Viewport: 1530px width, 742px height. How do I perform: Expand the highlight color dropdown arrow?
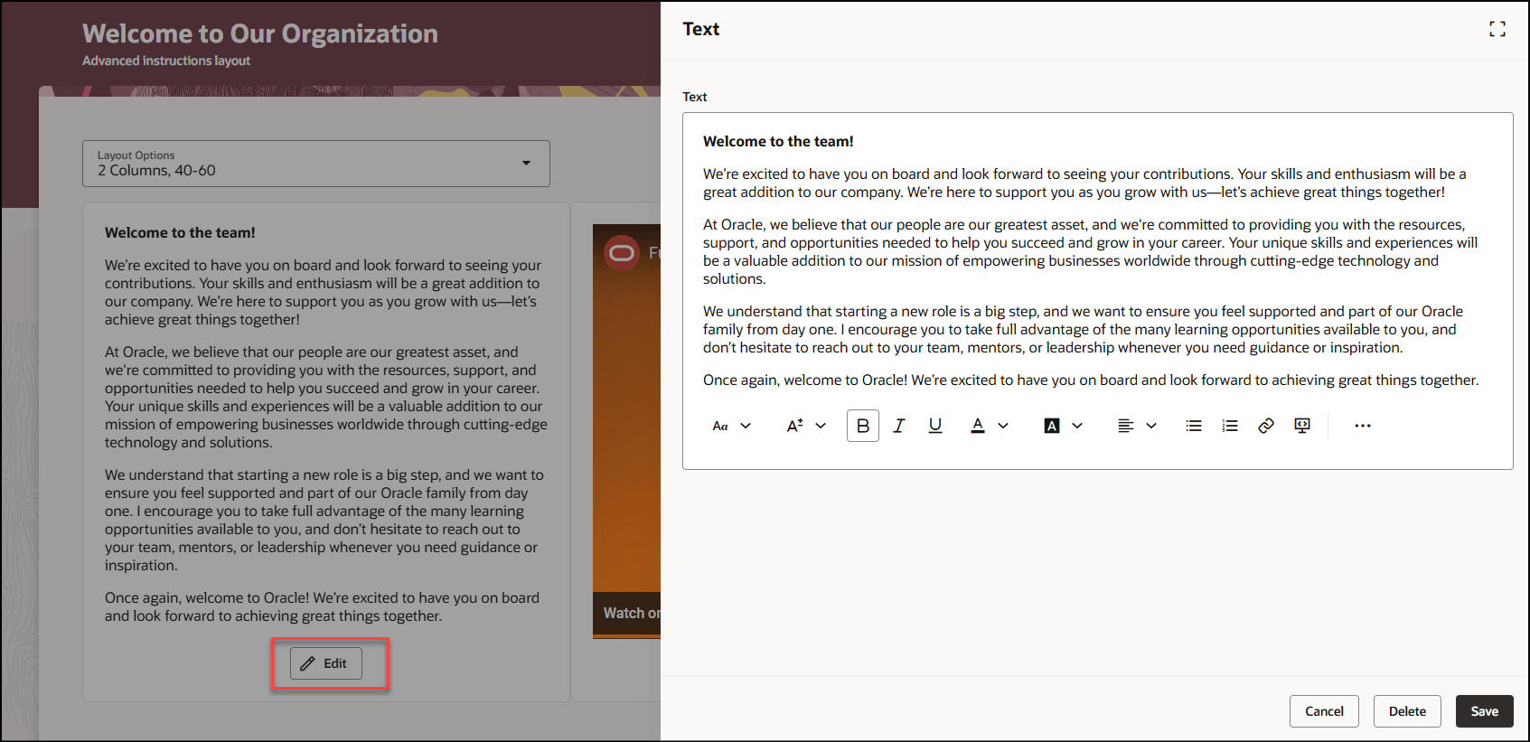coord(1077,426)
